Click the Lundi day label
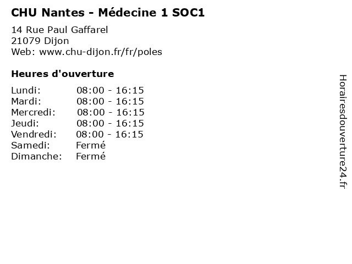Screen dimensions: 352x264 click(26, 90)
